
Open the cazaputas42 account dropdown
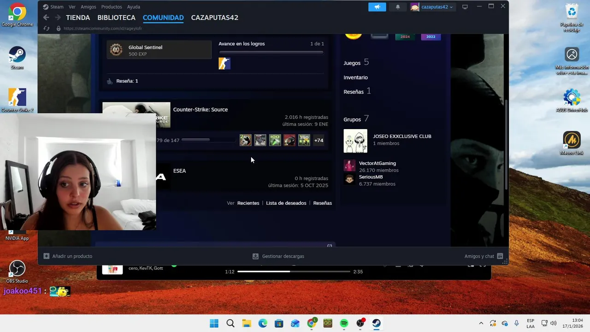click(x=432, y=7)
